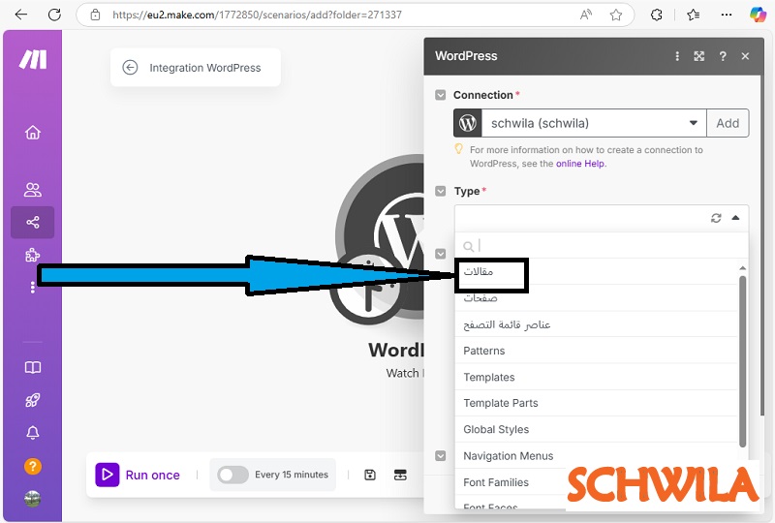Screen dimensions: 775x523
Task: Click the back arrow beside Integration WordPress
Action: [x=130, y=68]
